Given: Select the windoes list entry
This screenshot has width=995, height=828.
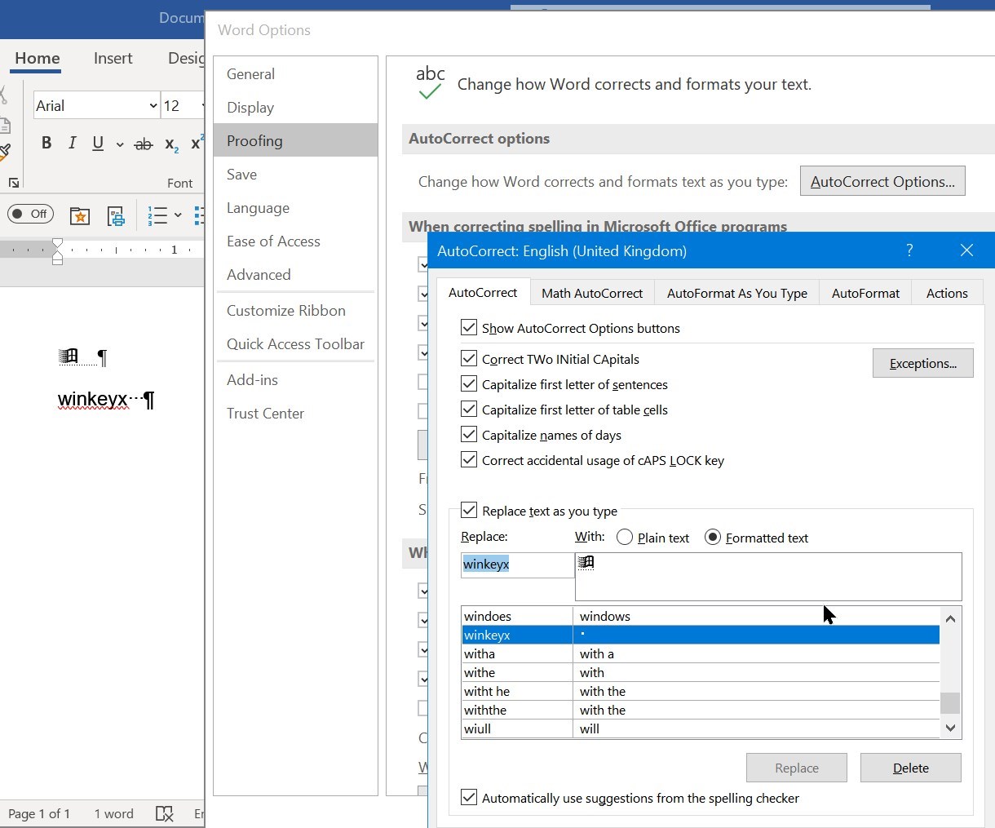Looking at the screenshot, I should pos(701,616).
